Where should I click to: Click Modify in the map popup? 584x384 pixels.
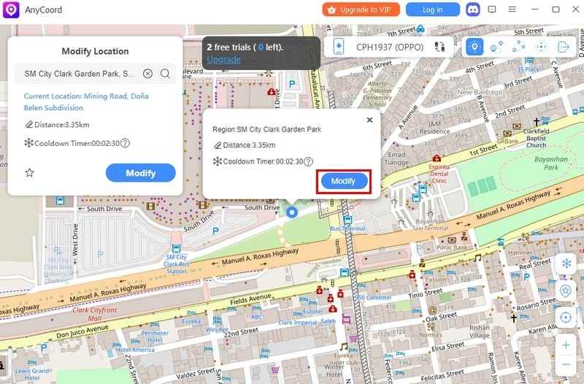(x=343, y=181)
